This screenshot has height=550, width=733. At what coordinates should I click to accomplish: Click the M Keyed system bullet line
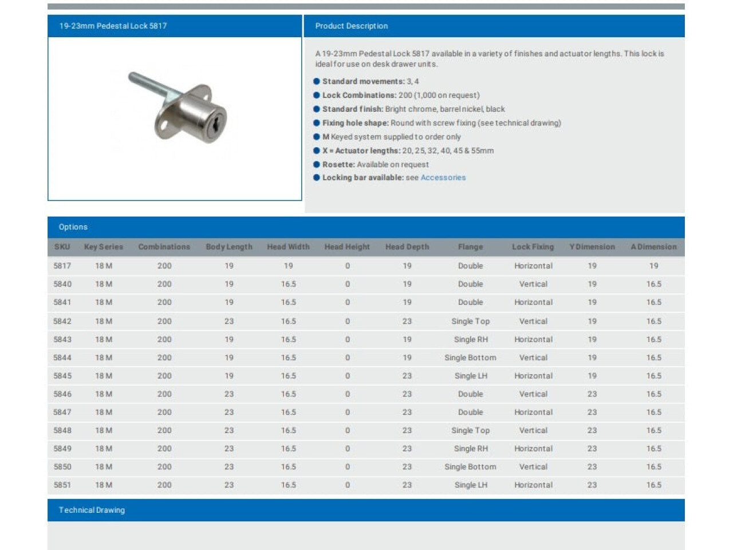[x=387, y=137]
